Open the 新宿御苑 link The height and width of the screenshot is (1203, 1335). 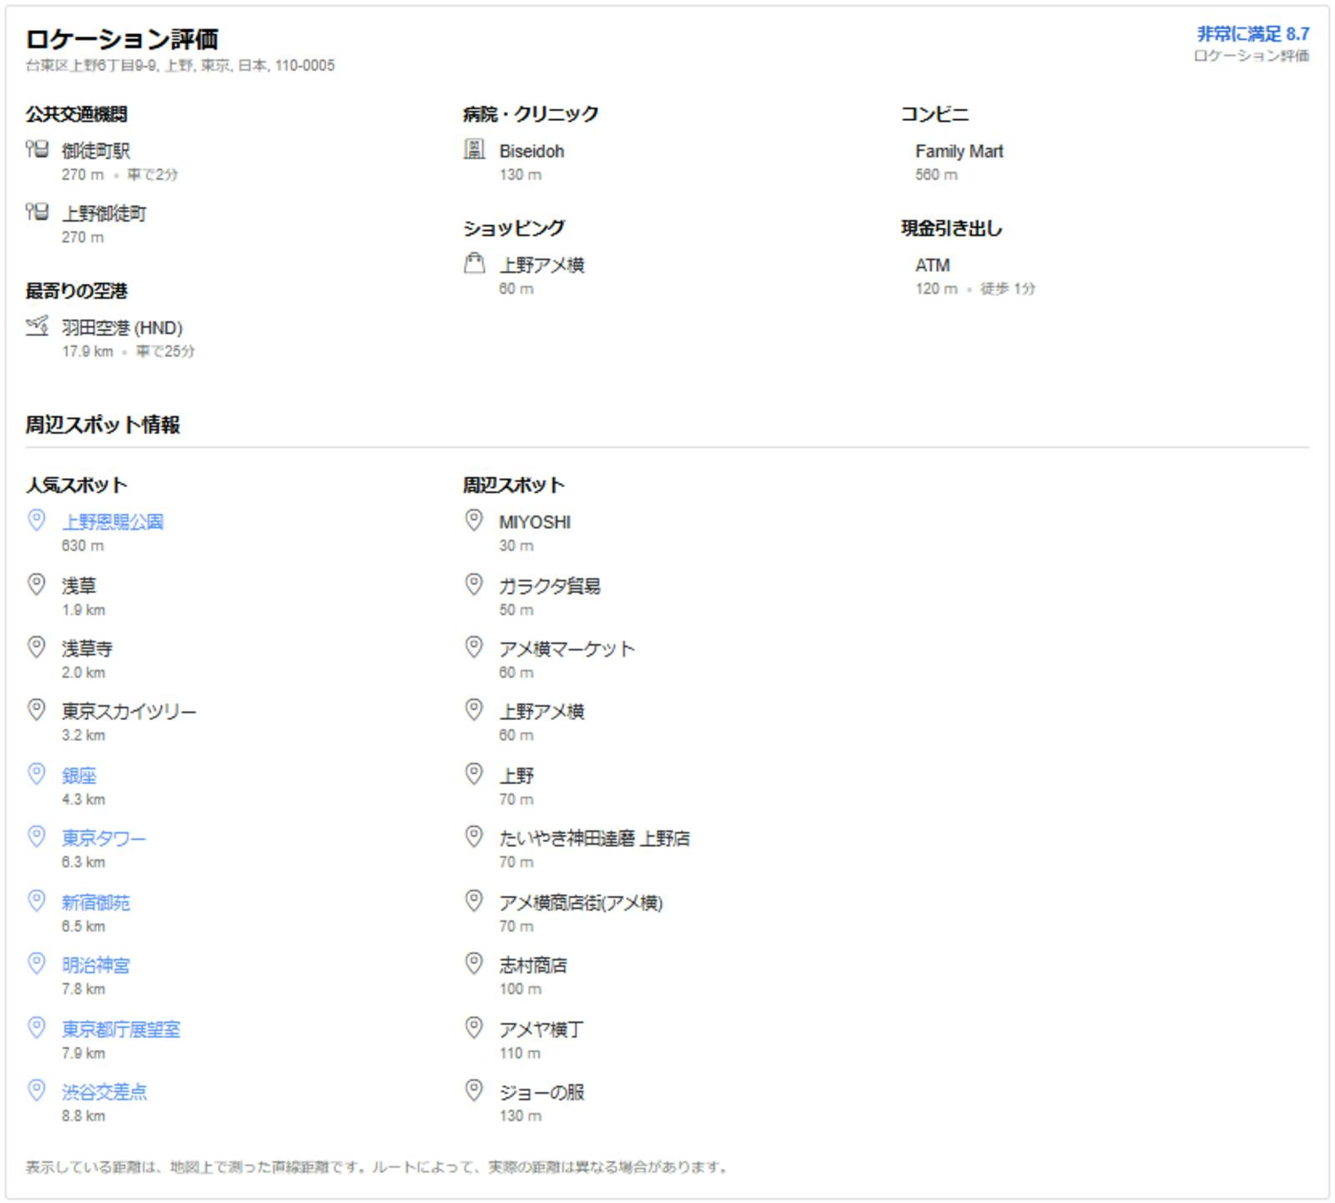pyautogui.click(x=96, y=903)
